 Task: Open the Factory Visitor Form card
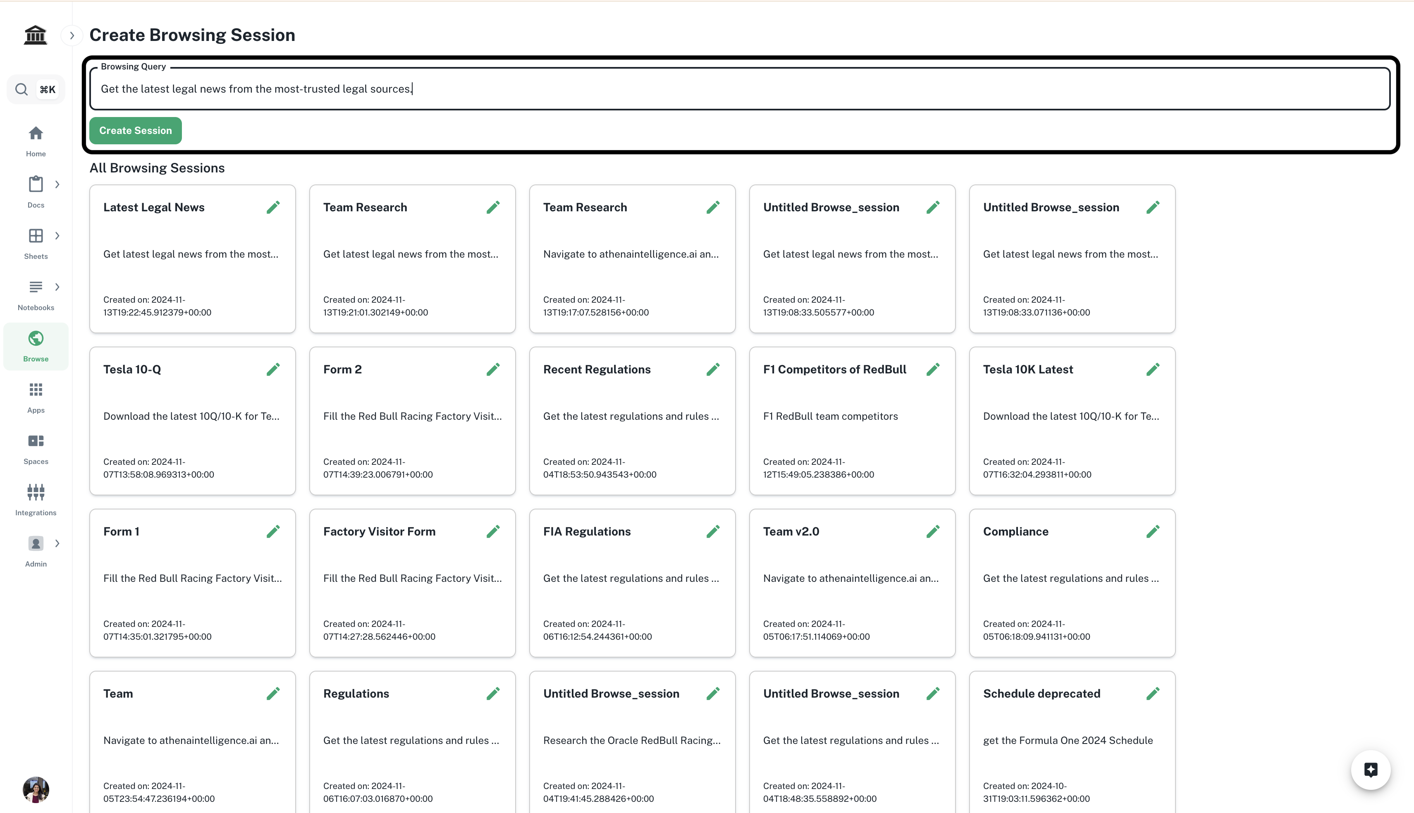pos(413,583)
